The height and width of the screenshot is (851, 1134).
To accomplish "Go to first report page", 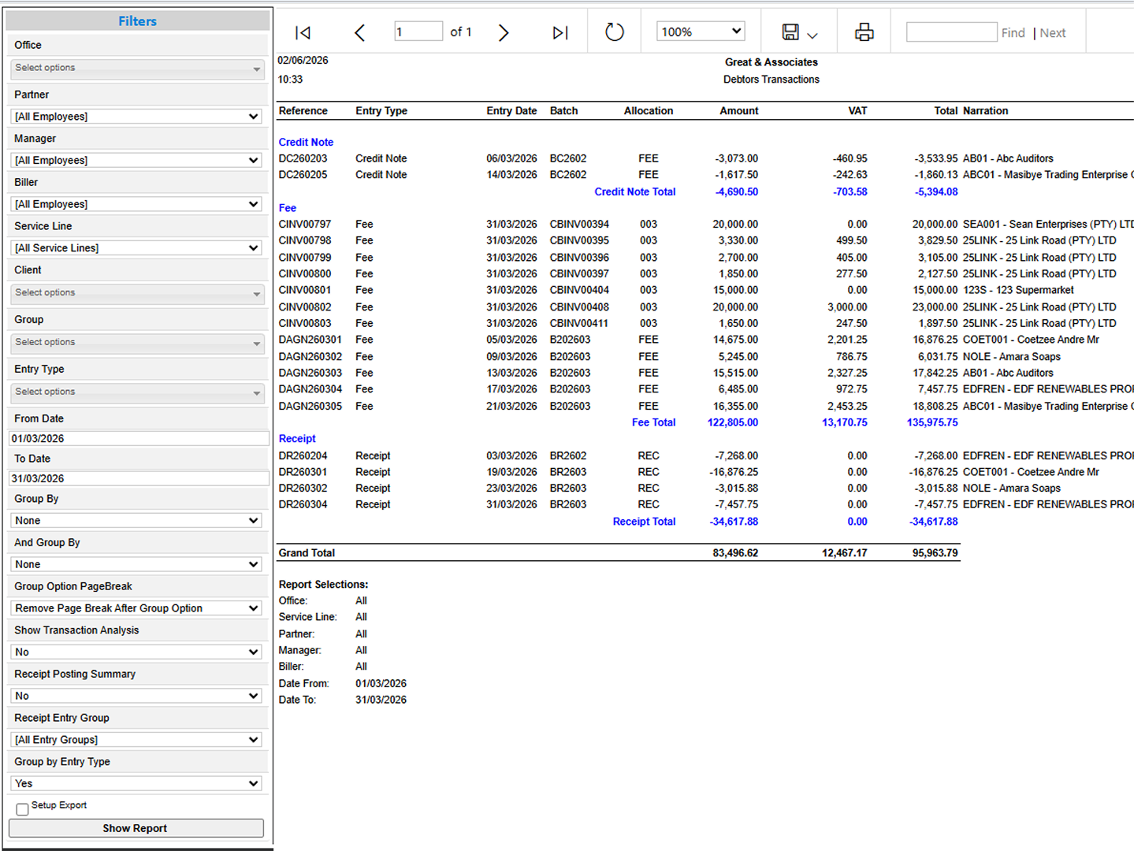I will (x=303, y=32).
